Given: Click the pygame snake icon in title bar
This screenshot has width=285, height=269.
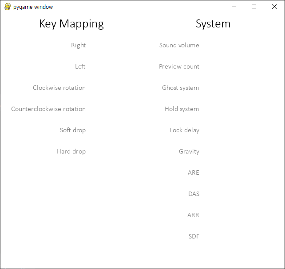Looking at the screenshot, I should 8,7.
